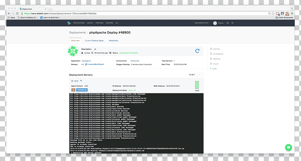Switch to the Webhooks tab
The image size is (301, 161).
tap(113, 40)
